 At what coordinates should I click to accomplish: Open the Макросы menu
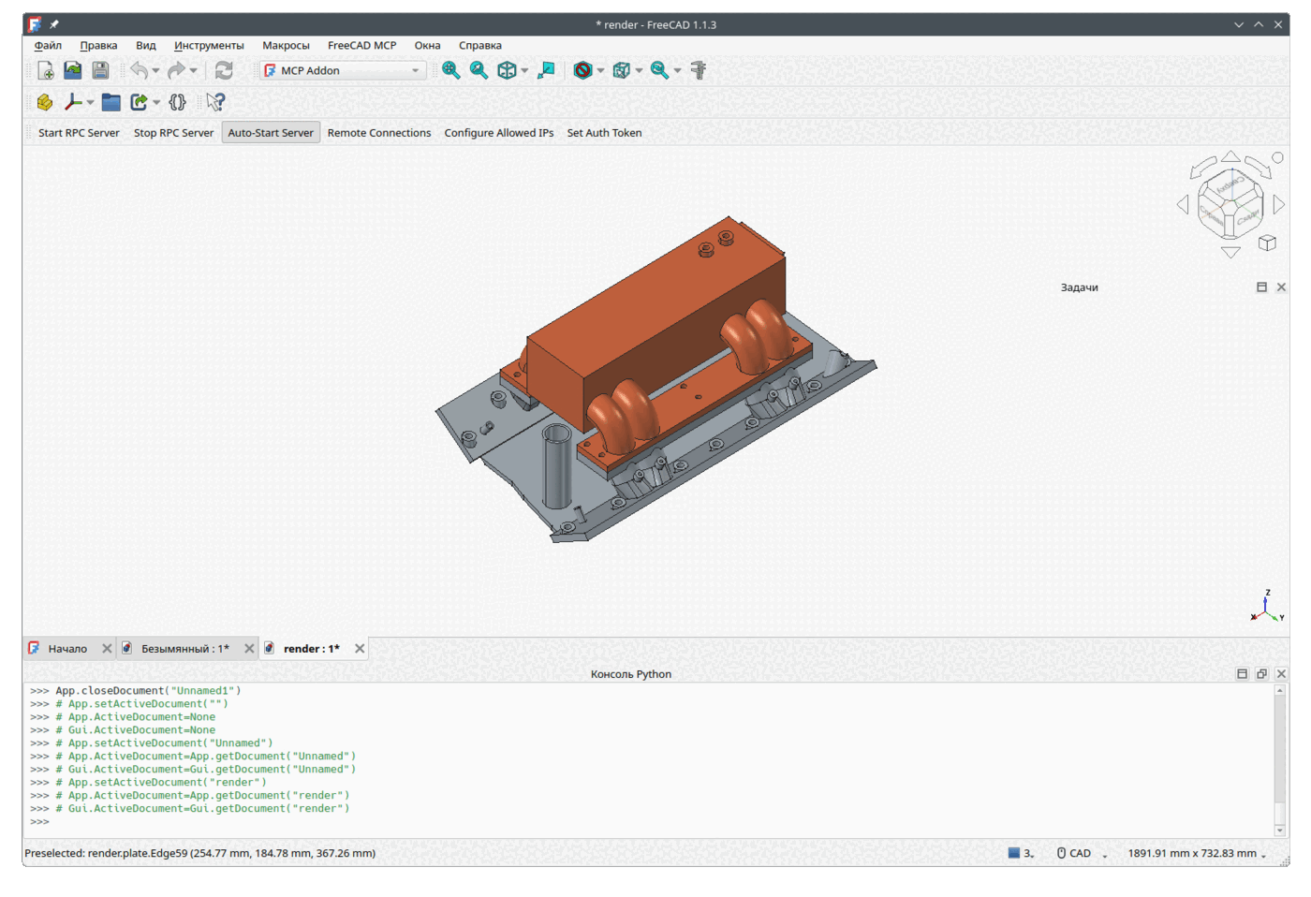click(286, 45)
